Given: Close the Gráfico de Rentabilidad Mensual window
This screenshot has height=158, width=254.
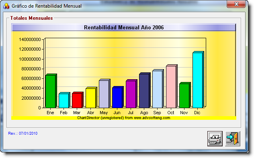Looking at the screenshot, I should pos(236,4).
